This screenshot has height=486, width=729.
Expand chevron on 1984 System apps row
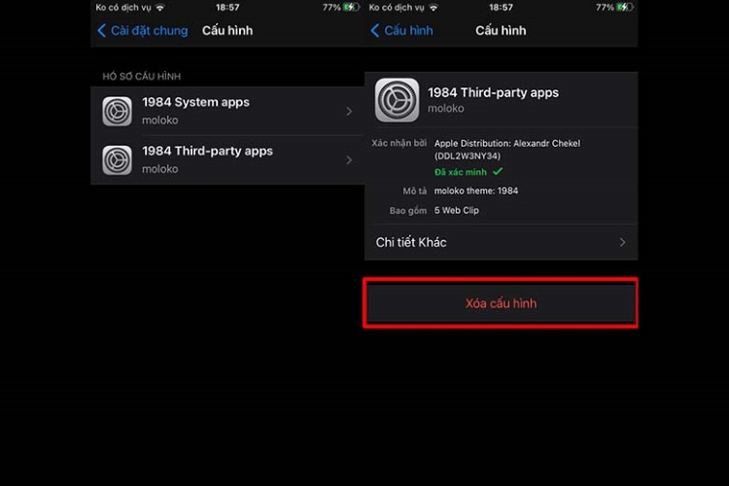click(x=349, y=111)
